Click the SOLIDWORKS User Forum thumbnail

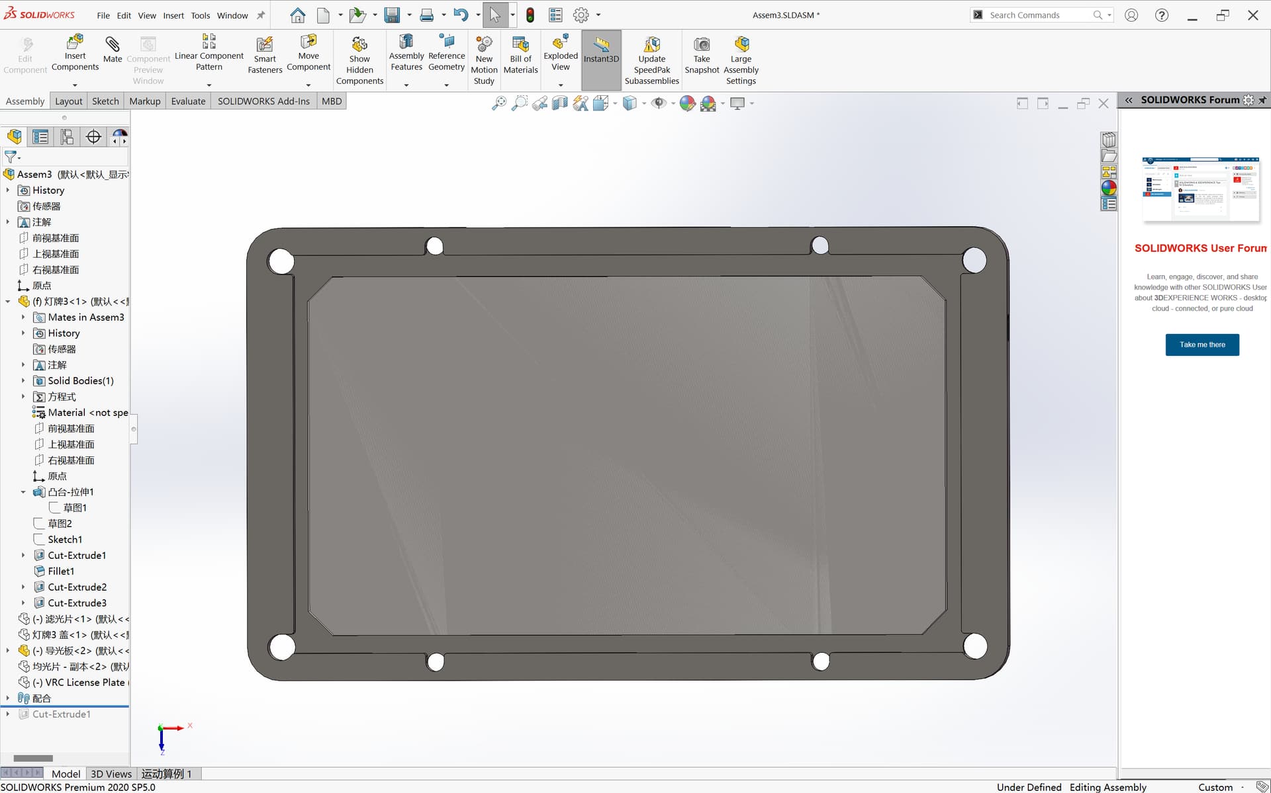point(1201,189)
